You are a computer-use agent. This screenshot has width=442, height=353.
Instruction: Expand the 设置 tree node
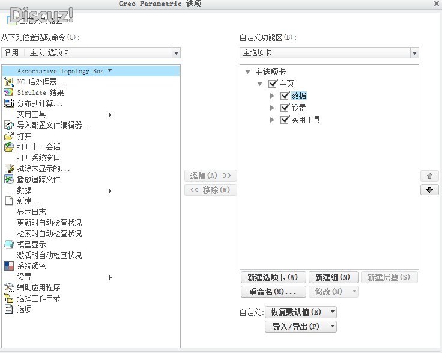[272, 108]
